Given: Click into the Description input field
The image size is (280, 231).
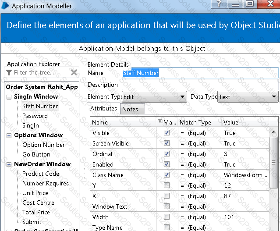Looking at the screenshot, I should (x=200, y=85).
